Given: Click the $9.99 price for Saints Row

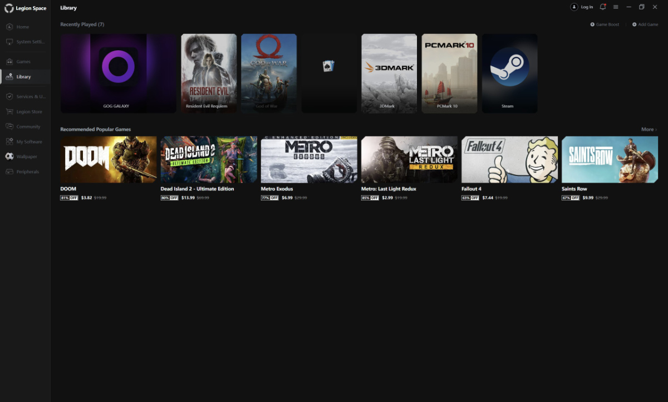Looking at the screenshot, I should [x=588, y=198].
